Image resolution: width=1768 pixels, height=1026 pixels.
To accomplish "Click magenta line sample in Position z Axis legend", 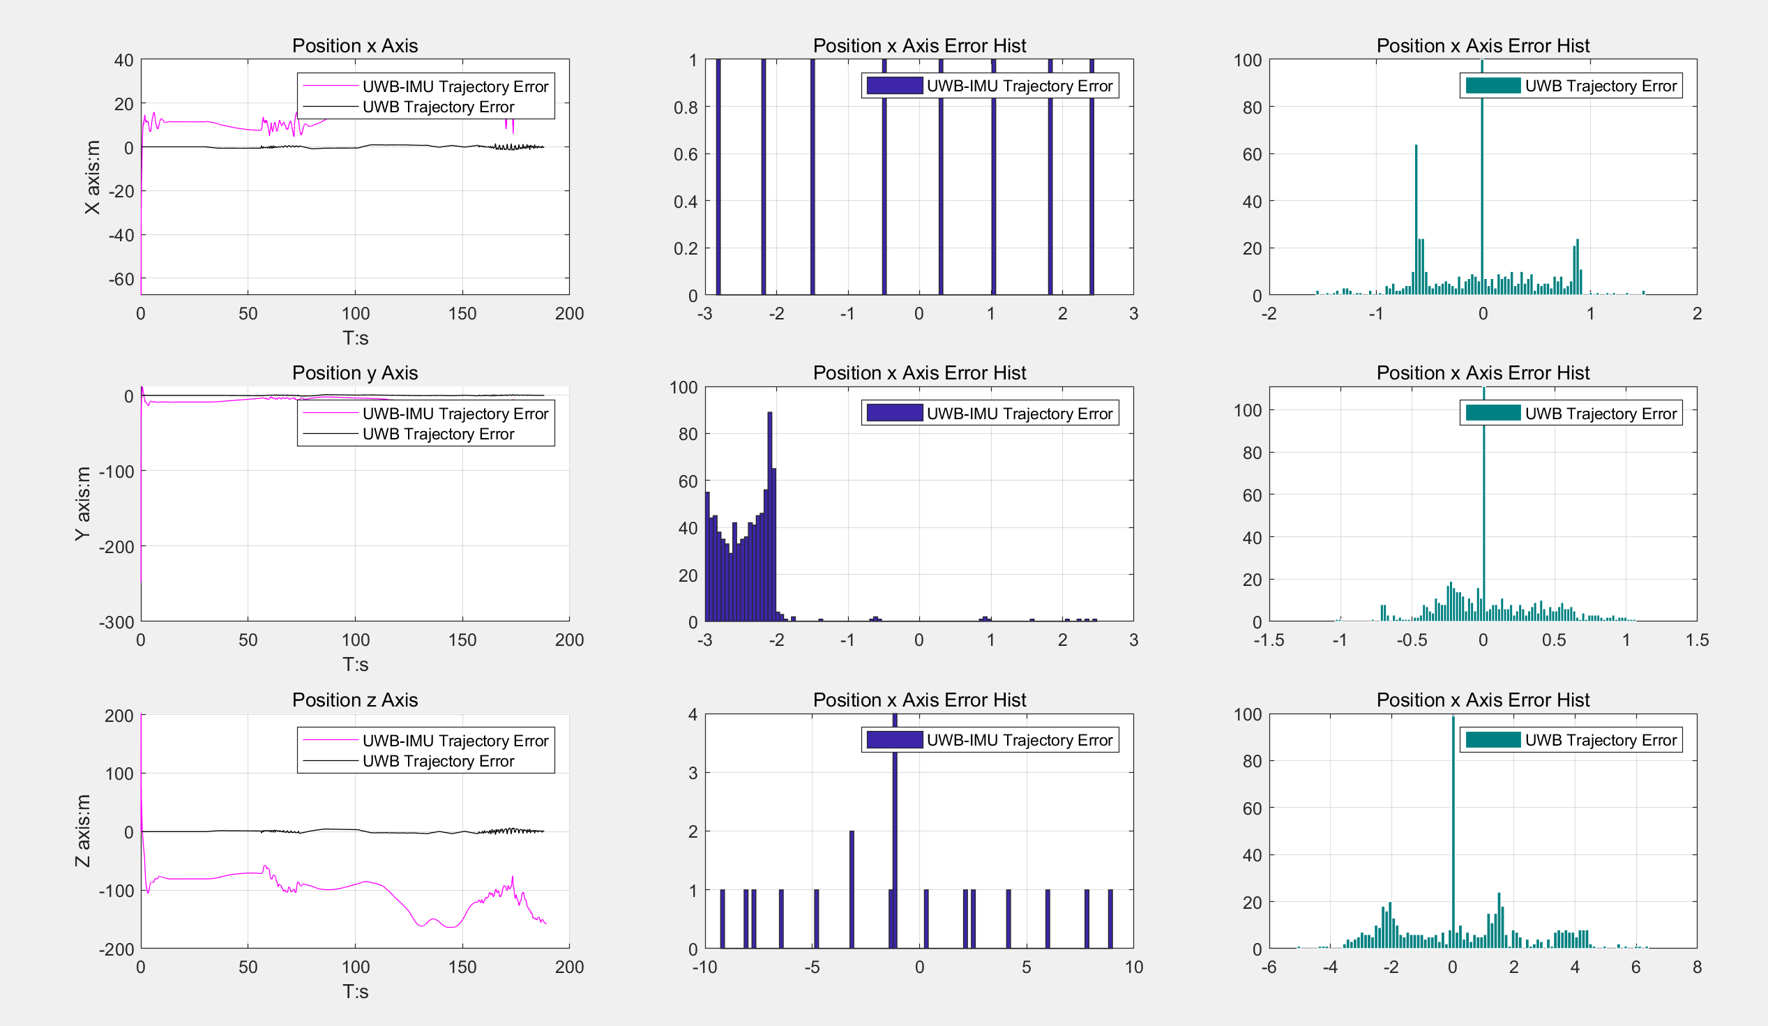I will point(331,740).
